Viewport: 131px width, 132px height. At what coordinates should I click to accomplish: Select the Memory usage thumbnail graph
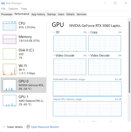(9, 39)
